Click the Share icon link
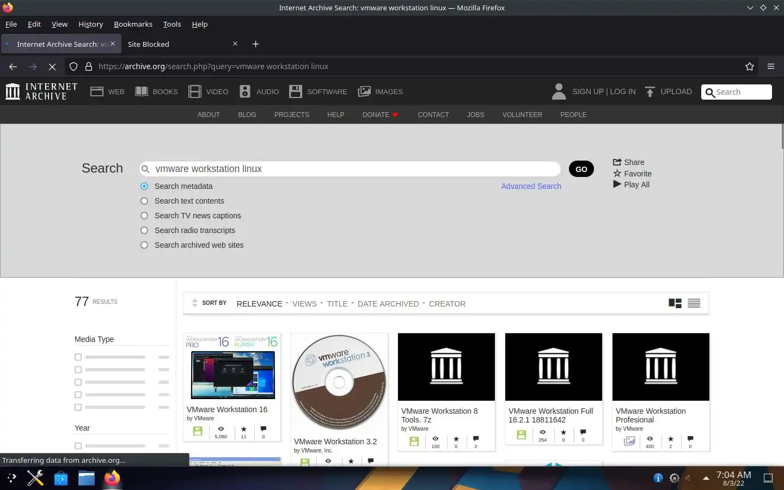This screenshot has width=784, height=490. [x=628, y=162]
